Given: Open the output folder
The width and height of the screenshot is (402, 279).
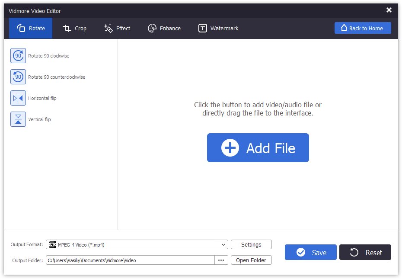Looking at the screenshot, I should [x=251, y=260].
